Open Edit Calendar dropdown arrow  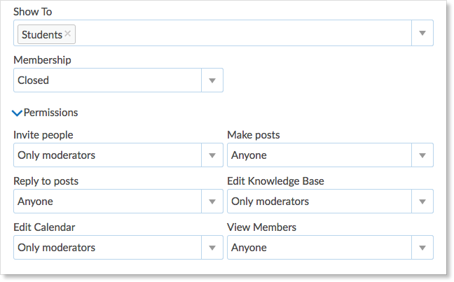pos(212,248)
